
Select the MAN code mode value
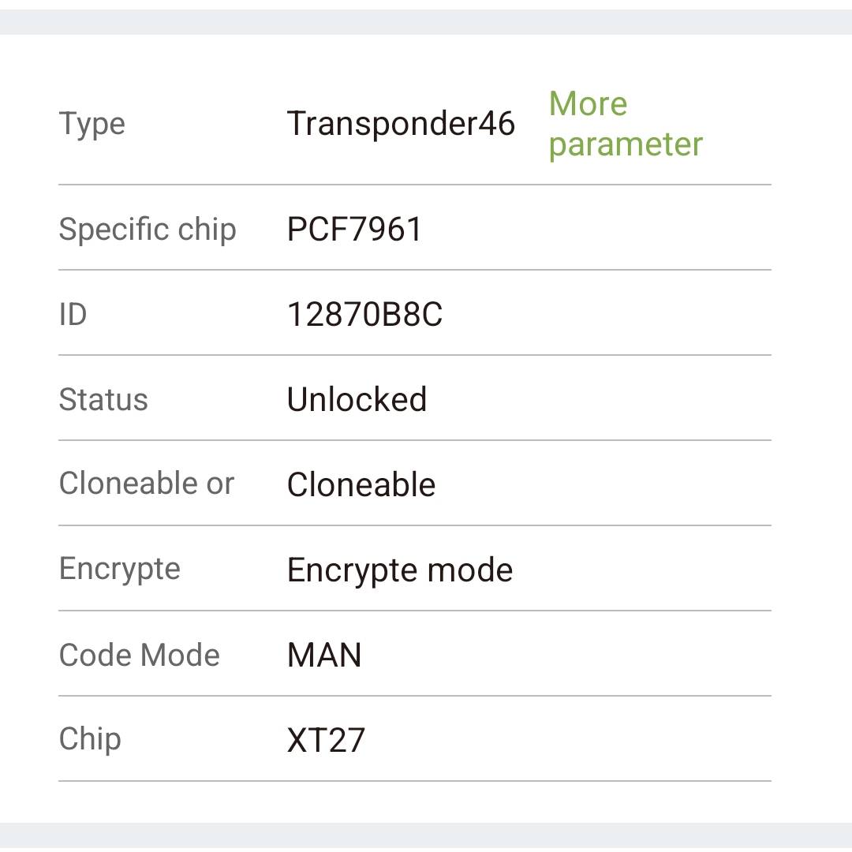[324, 655]
